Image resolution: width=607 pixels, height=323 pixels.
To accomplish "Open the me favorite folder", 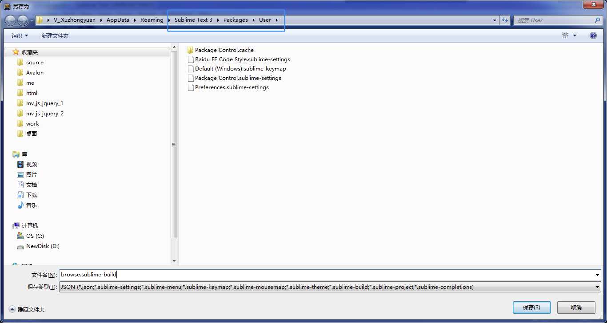I will (x=30, y=83).
